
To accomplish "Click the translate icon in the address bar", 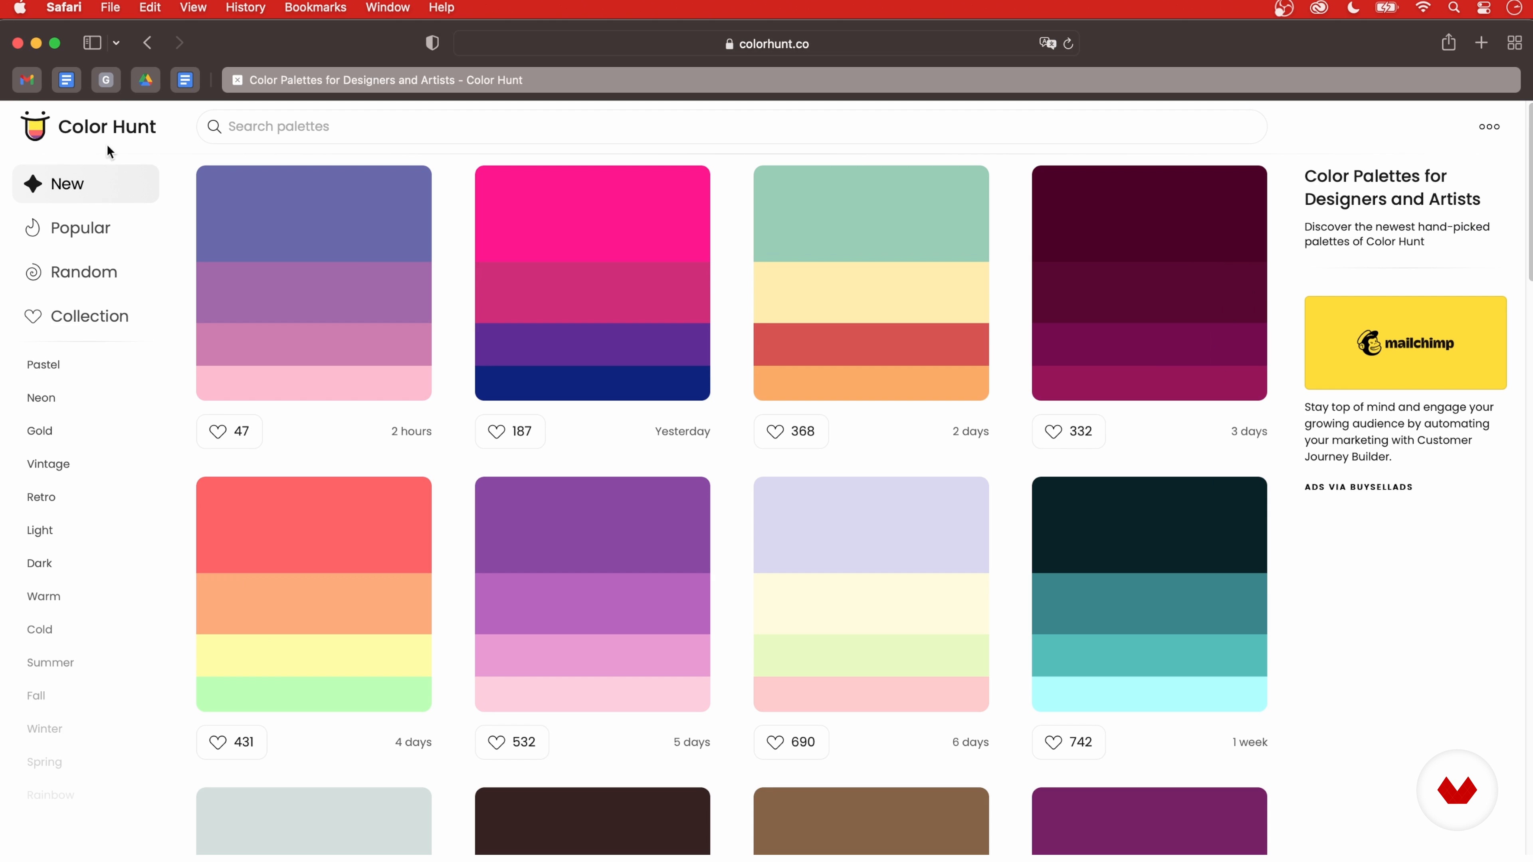I will coord(1048,43).
